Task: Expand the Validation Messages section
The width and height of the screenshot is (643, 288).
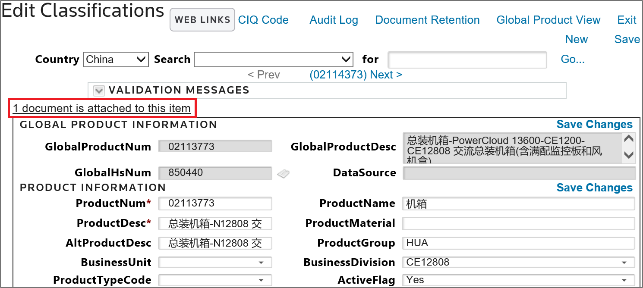Action: coord(99,91)
